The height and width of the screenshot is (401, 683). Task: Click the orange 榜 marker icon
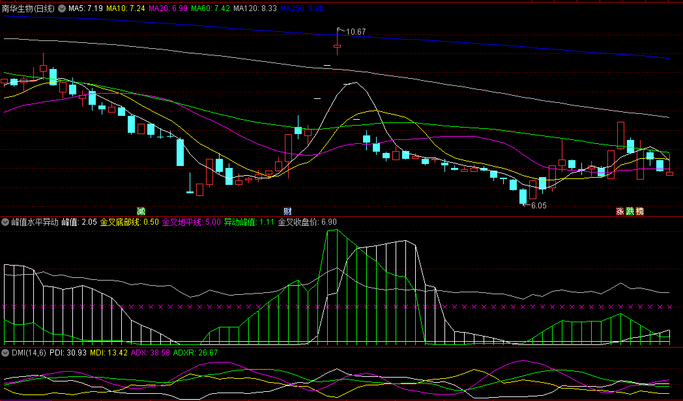(x=639, y=212)
